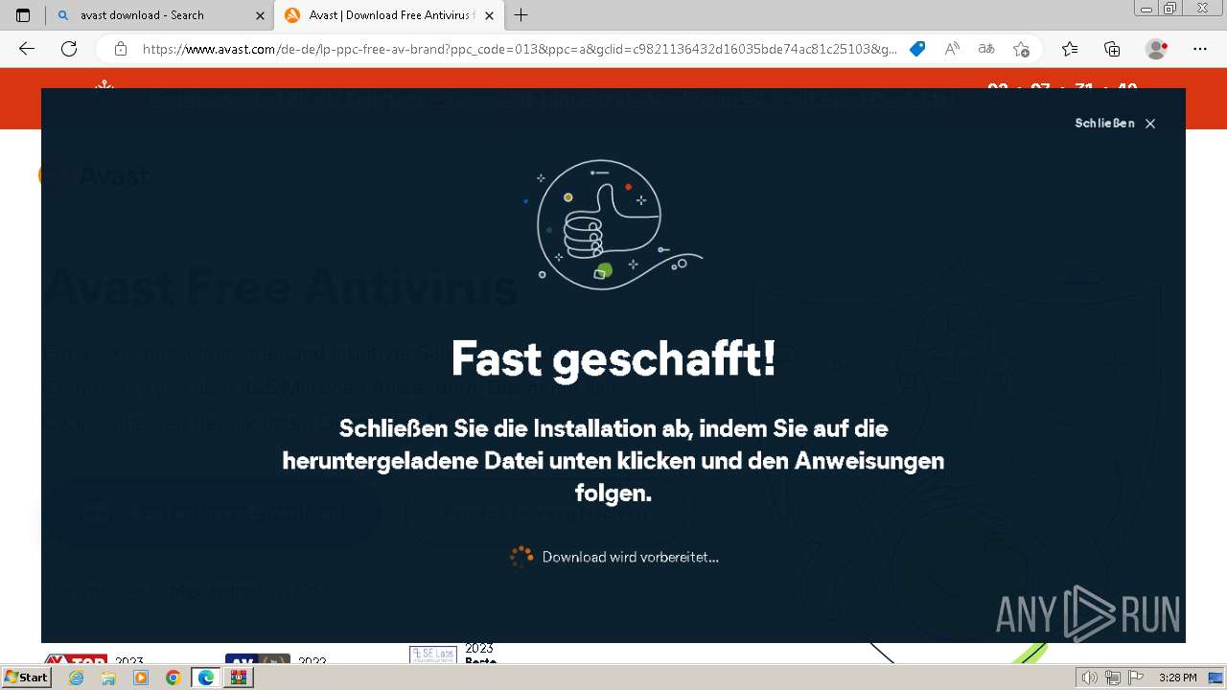1227x690 pixels.
Task: Open File Explorer from the taskbar
Action: (x=108, y=678)
